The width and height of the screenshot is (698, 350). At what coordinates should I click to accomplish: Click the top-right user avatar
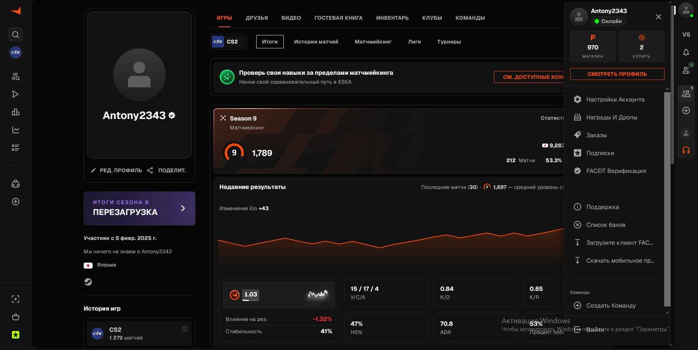click(686, 10)
